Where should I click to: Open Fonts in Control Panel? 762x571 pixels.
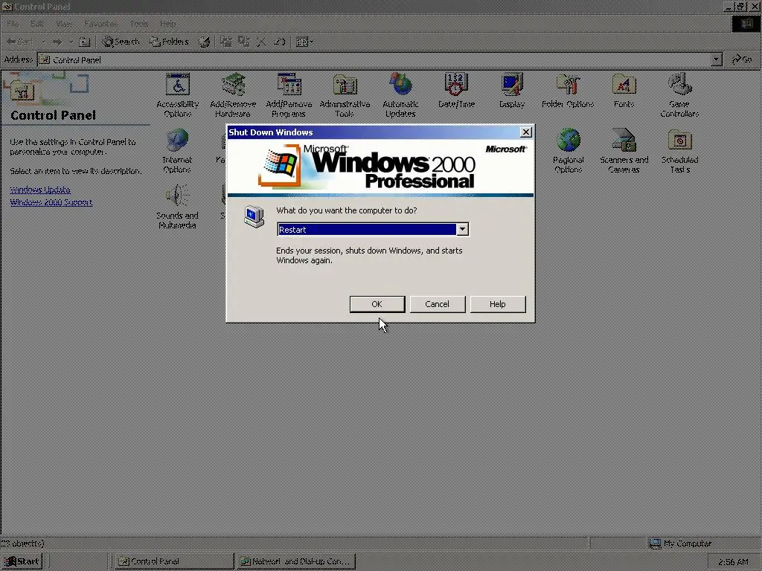click(x=624, y=90)
